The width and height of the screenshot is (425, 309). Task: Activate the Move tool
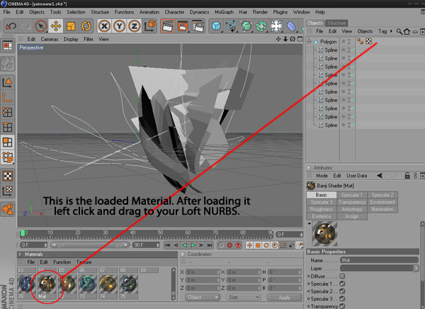click(x=56, y=26)
